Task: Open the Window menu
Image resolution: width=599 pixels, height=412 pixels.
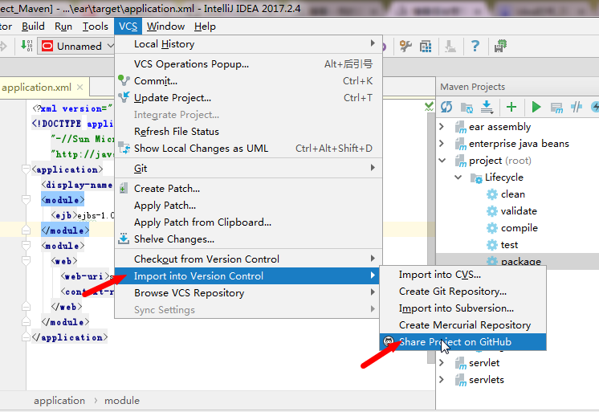Action: pyautogui.click(x=165, y=27)
